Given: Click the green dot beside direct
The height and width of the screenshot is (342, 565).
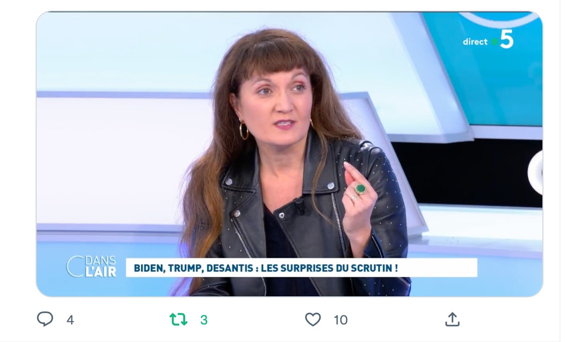Looking at the screenshot, I should tap(494, 42).
